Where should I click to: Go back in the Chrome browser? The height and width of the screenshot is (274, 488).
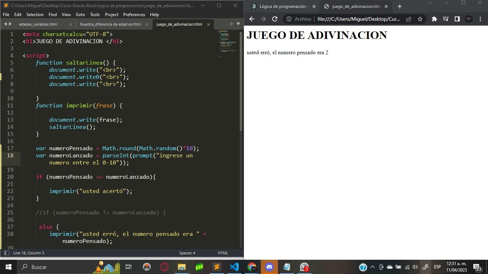coord(252,19)
